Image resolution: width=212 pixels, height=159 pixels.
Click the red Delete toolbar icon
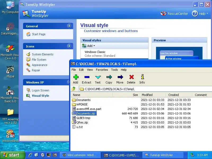[x=131, y=79]
